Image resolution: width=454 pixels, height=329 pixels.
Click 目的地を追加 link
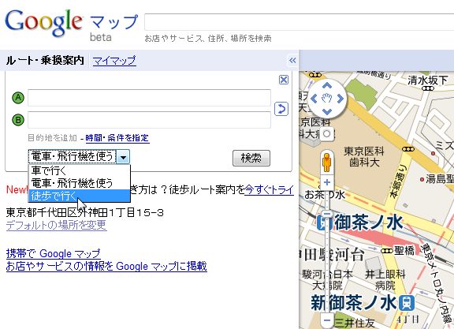(x=52, y=138)
